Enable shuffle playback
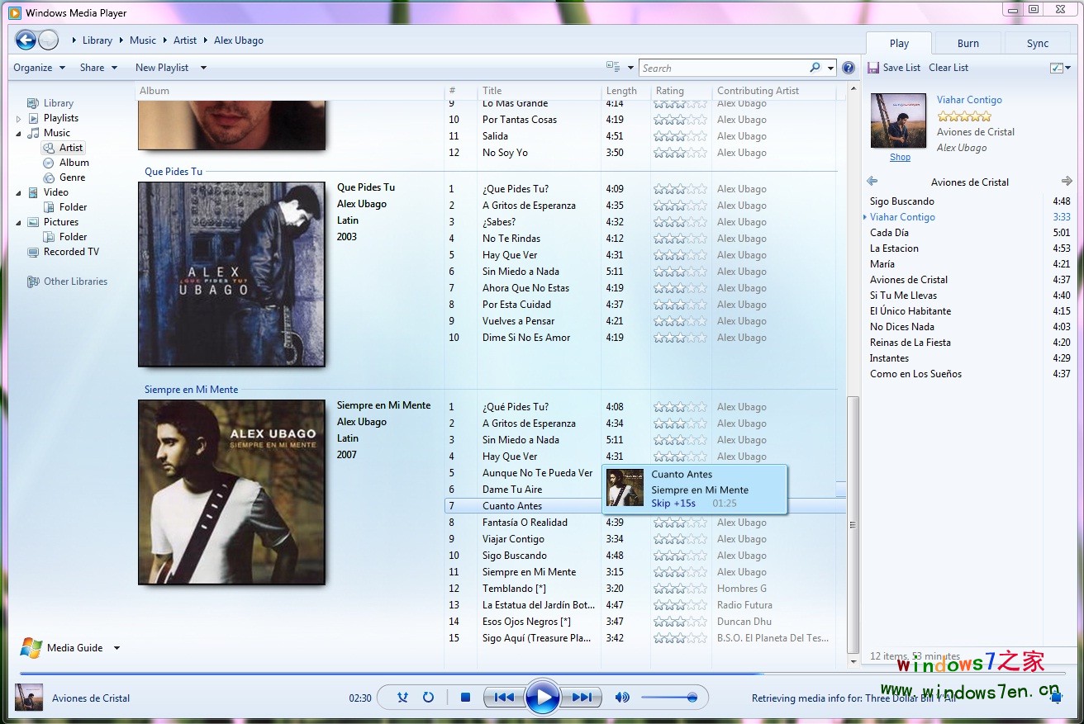Viewport: 1084px width, 724px height. pyautogui.click(x=402, y=698)
